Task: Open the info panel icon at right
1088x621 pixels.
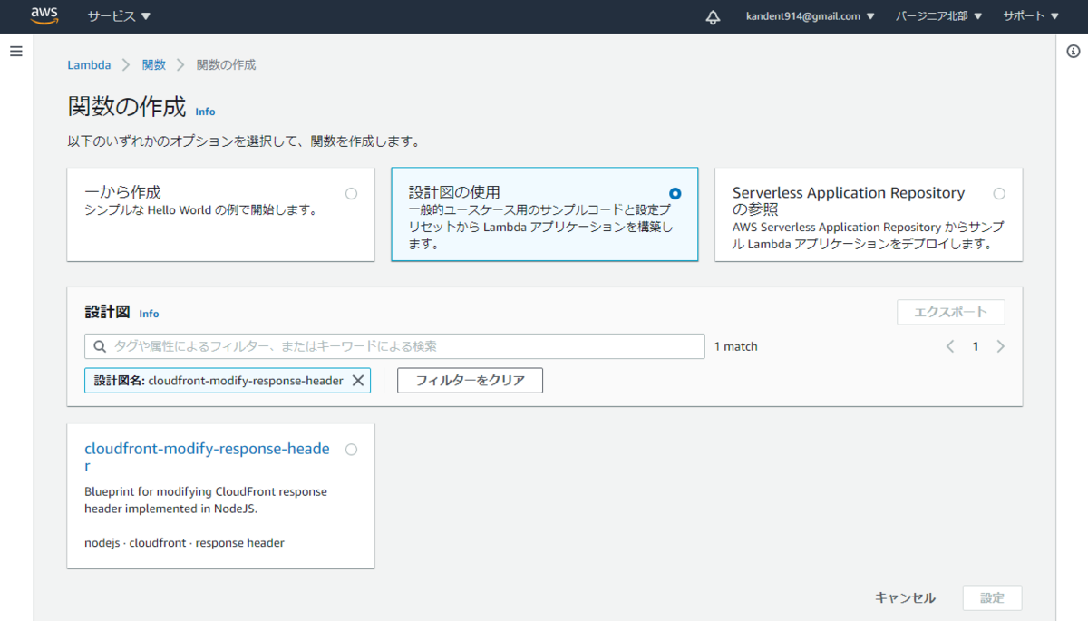Action: coord(1073,52)
